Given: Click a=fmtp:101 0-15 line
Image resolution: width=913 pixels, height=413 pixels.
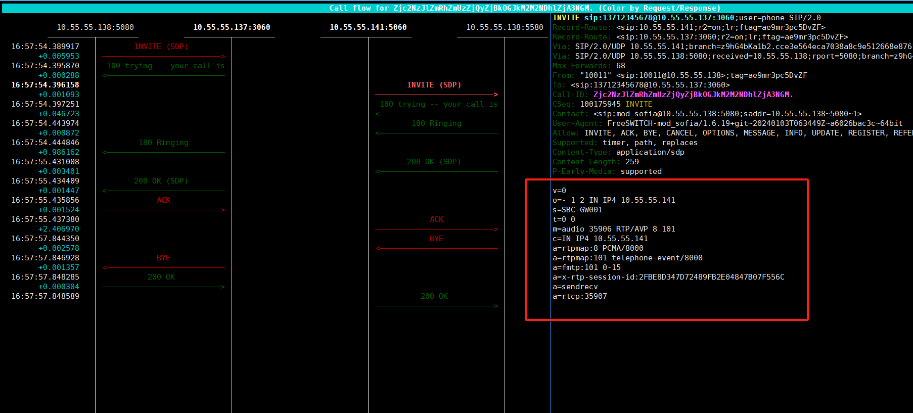Looking at the screenshot, I should tap(586, 267).
